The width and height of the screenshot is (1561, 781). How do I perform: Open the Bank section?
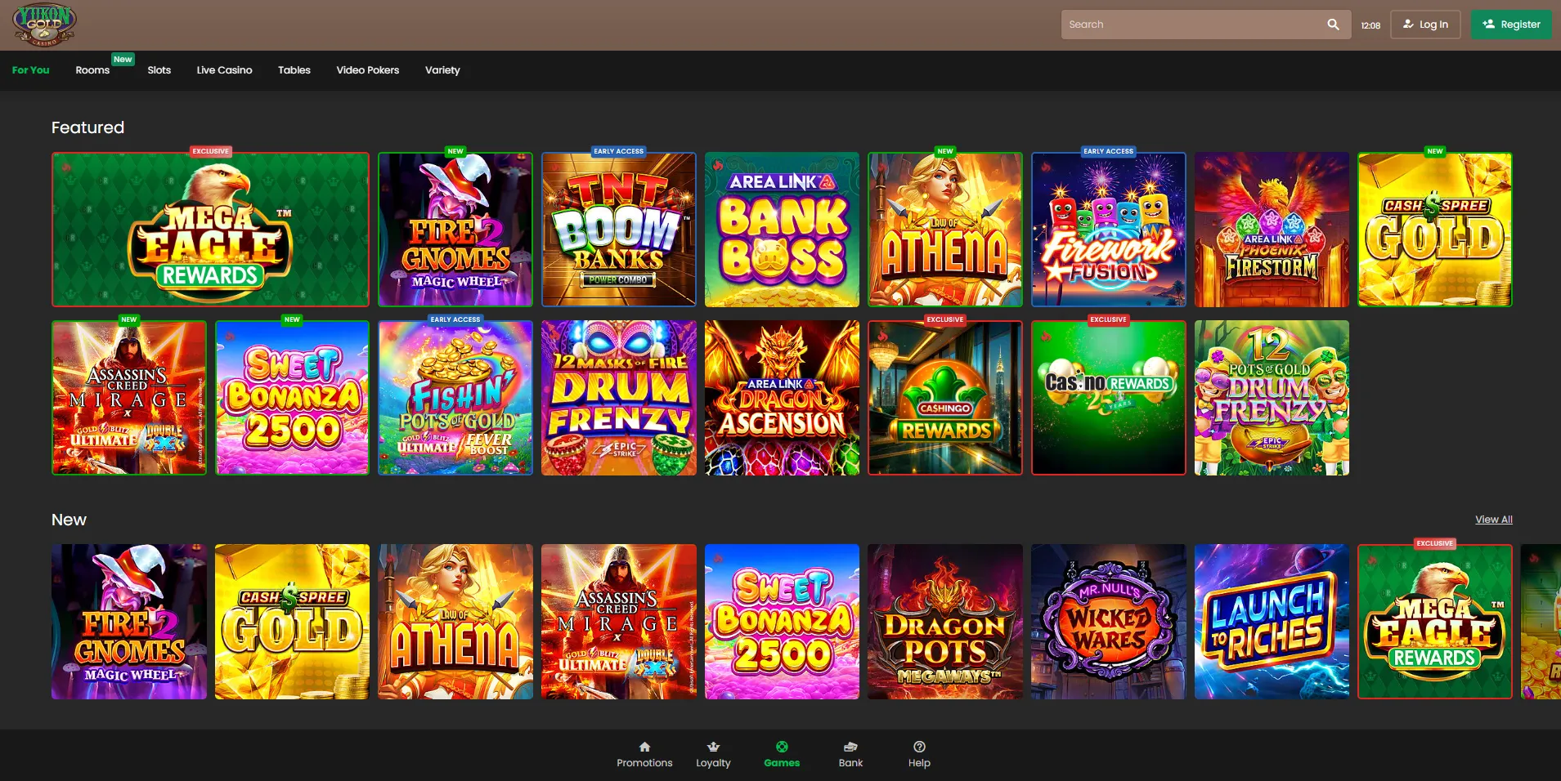point(850,755)
